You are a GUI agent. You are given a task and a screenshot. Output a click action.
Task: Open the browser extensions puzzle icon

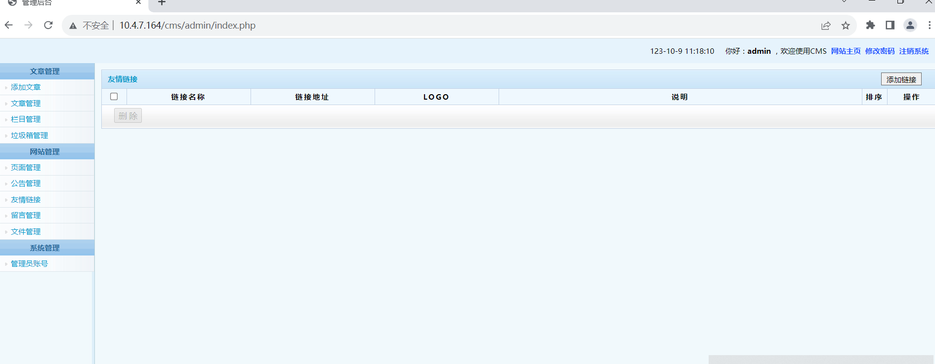870,25
